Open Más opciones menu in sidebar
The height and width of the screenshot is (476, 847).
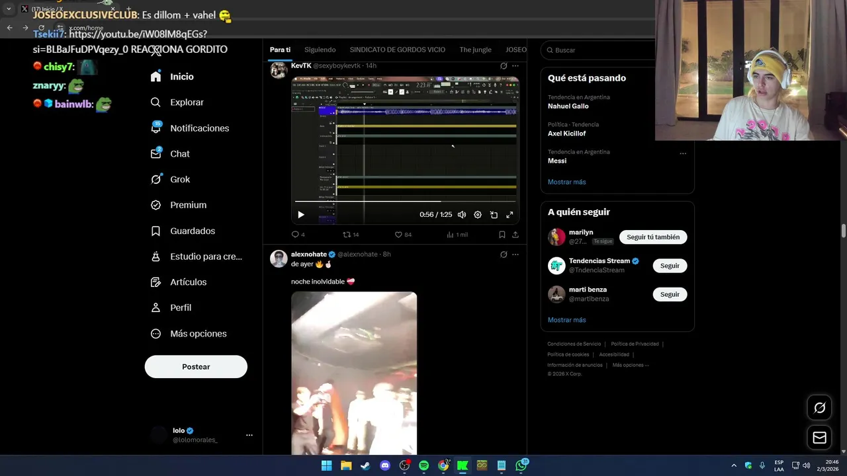pos(189,334)
